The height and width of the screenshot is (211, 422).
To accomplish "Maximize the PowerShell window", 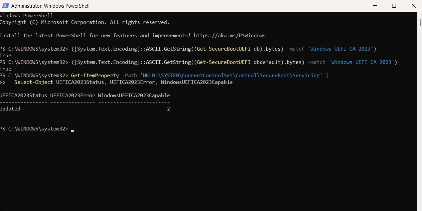I will [394, 6].
